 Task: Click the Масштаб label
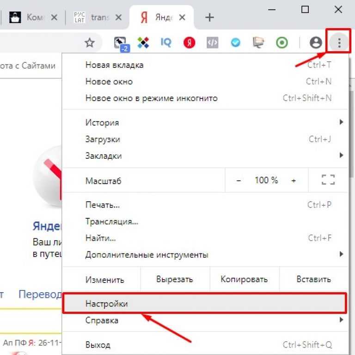pyautogui.click(x=104, y=181)
